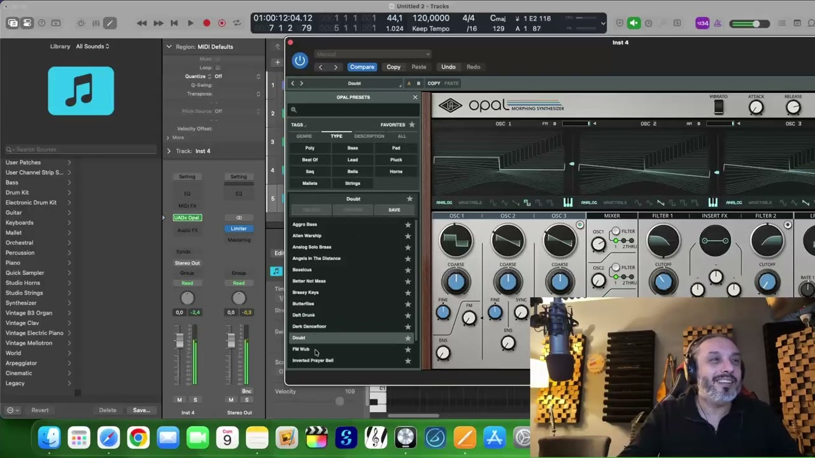Toggle the purple count-in 1234 button
This screenshot has width=815, height=458.
click(x=702, y=24)
